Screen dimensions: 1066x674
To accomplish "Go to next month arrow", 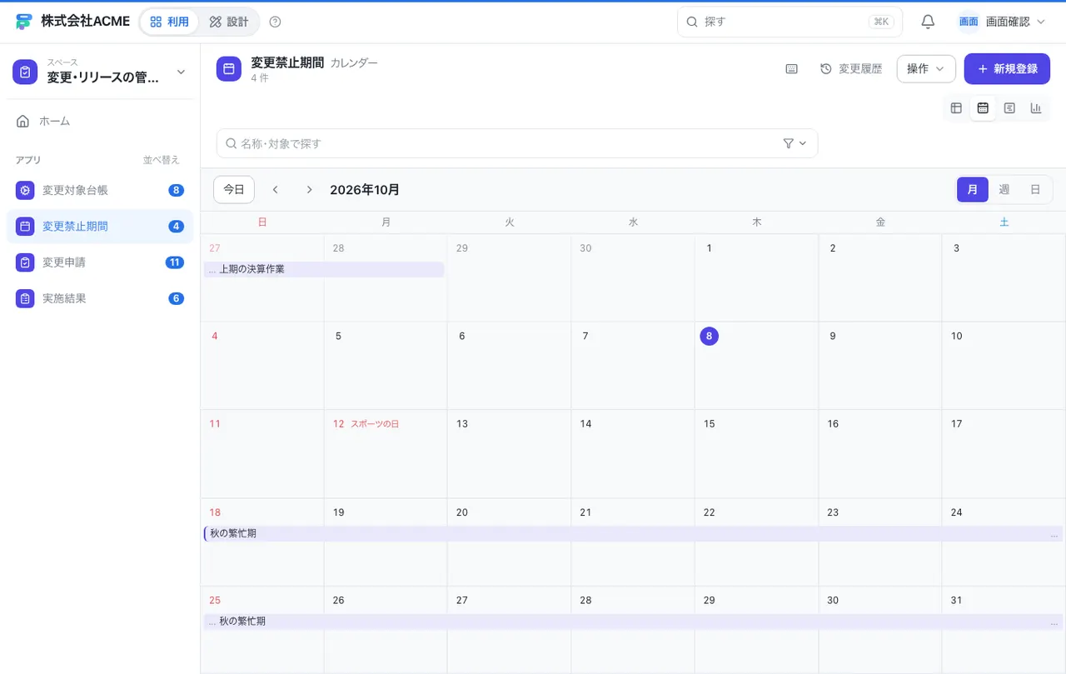I will (x=309, y=190).
